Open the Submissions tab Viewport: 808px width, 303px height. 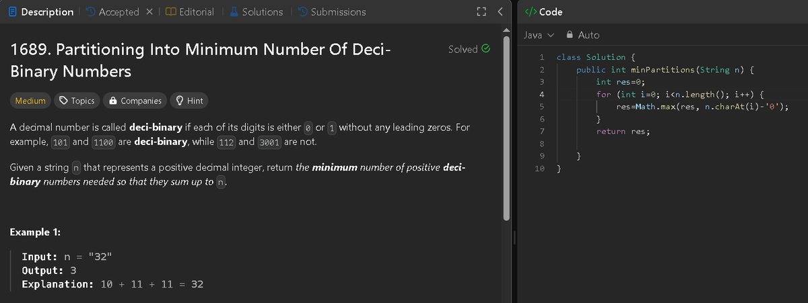[x=331, y=11]
